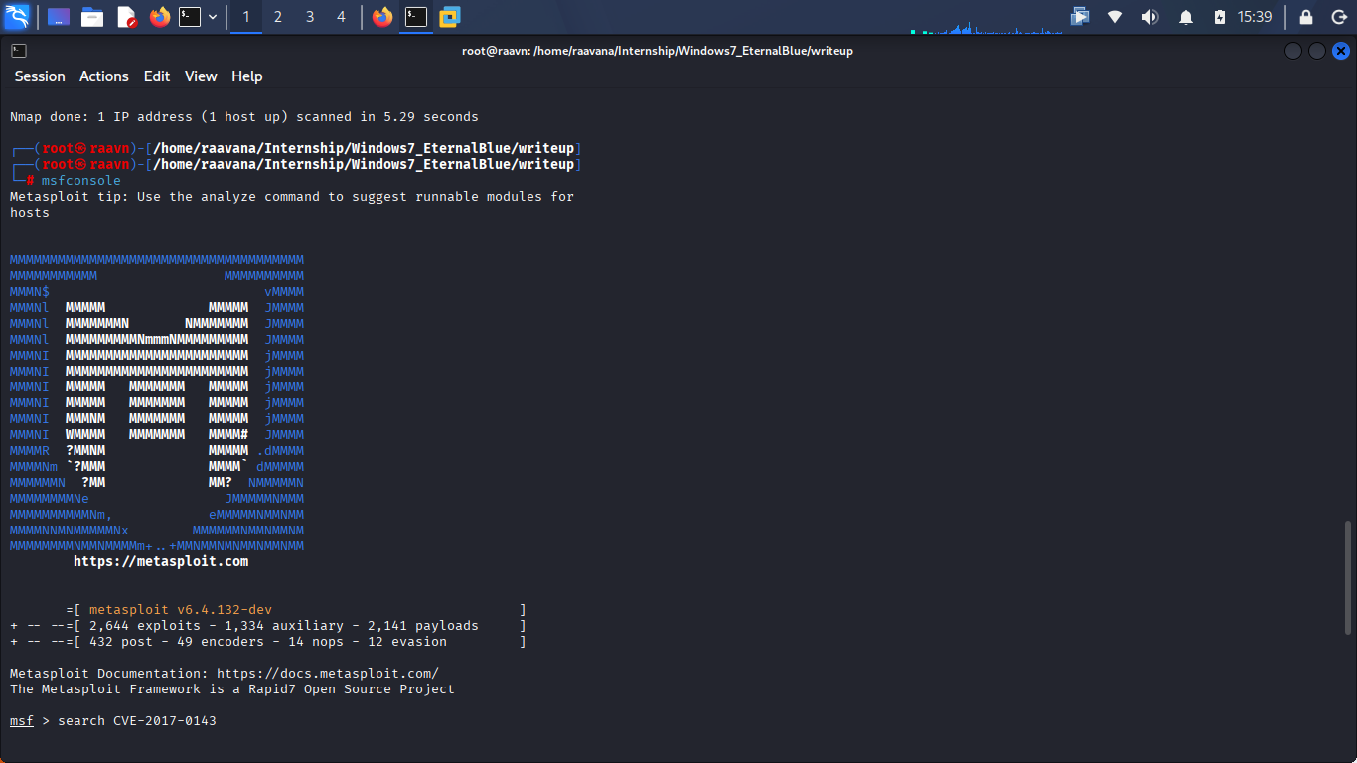The height and width of the screenshot is (763, 1357).
Task: Focus the VMware window taskbar button
Action: [450, 17]
